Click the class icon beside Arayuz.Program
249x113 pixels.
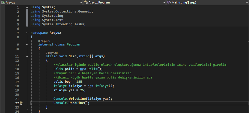pos(86,2)
